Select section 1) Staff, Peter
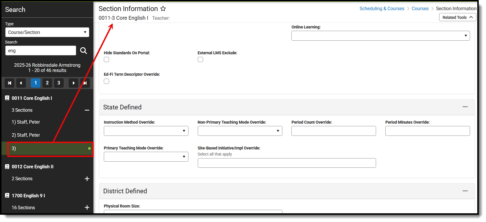The height and width of the screenshot is (222, 486). [26, 122]
